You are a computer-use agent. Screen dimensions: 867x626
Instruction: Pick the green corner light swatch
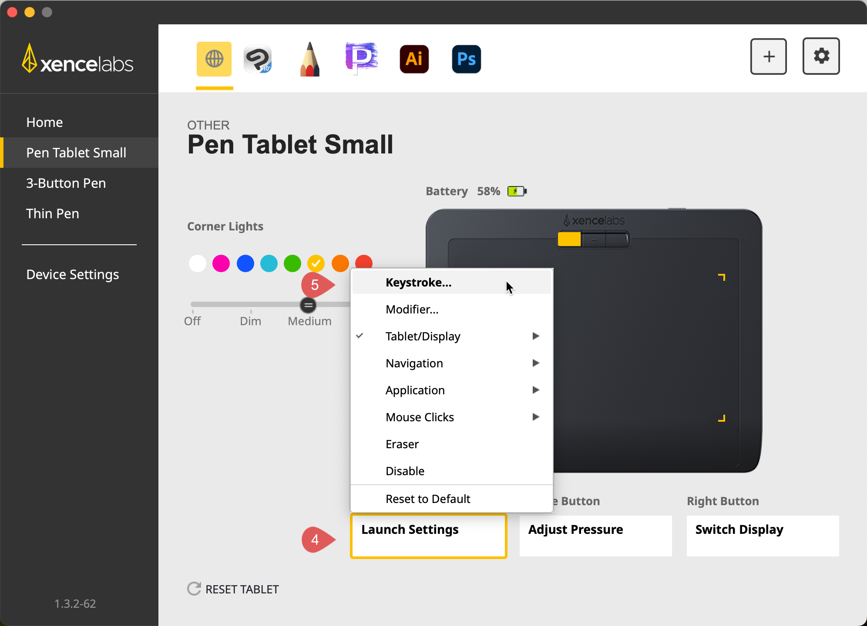(292, 263)
